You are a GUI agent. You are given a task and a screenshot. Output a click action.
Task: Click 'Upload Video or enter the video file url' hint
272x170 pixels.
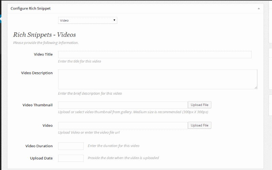click(x=89, y=133)
